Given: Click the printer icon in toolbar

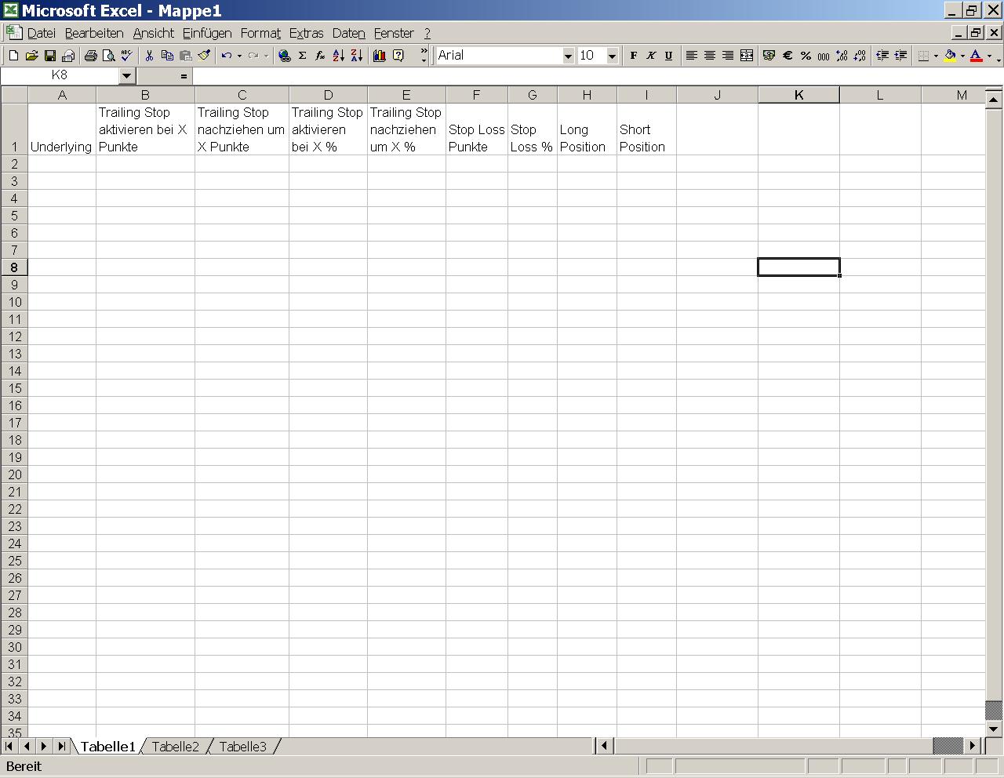Looking at the screenshot, I should (x=90, y=56).
